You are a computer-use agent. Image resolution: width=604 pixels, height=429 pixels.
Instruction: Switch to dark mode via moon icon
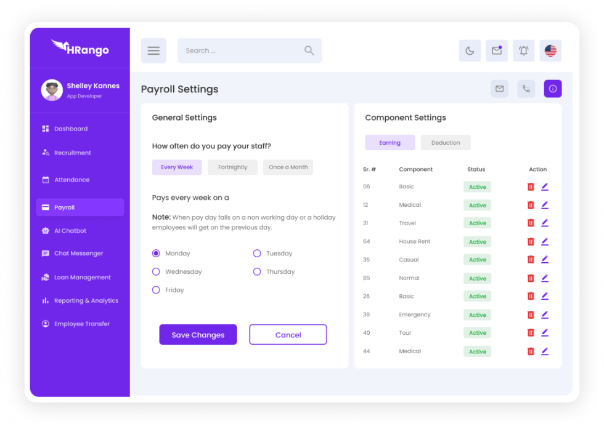470,50
